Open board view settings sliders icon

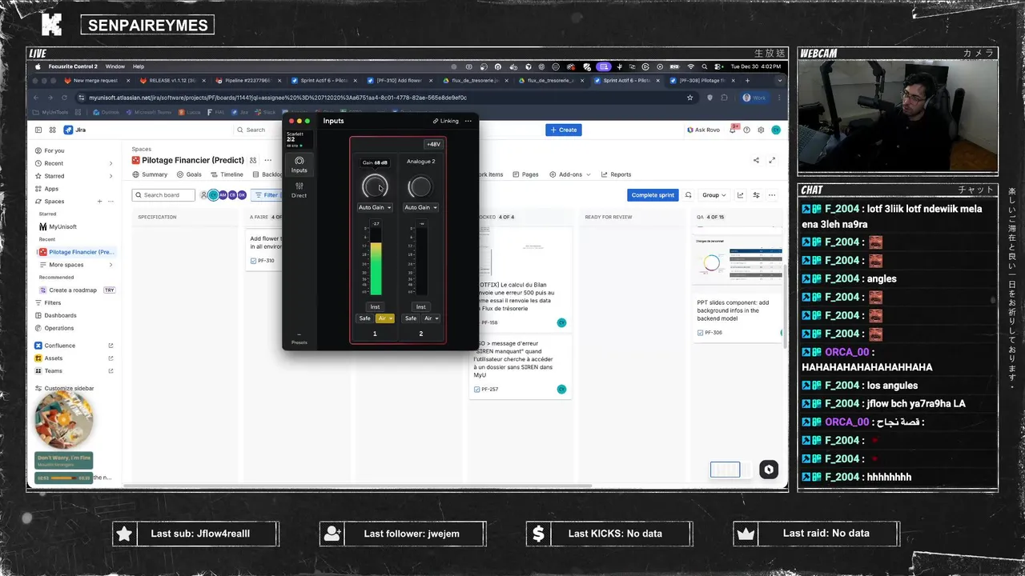click(756, 195)
